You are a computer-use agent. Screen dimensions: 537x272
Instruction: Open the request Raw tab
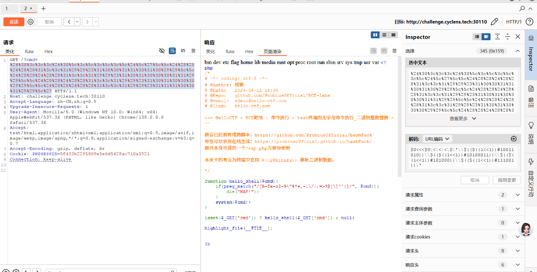point(29,51)
